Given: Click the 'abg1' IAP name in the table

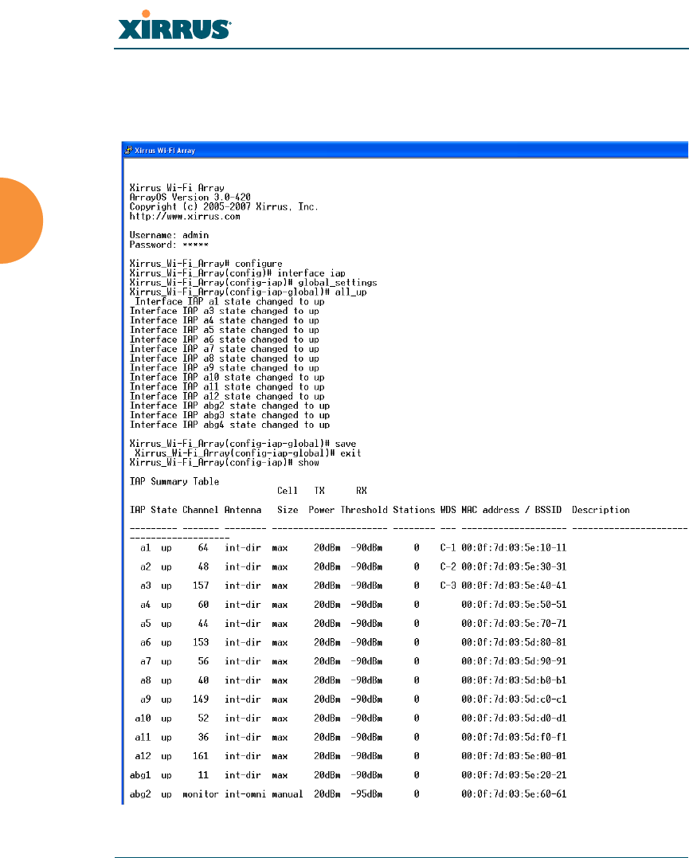Looking at the screenshot, I should (x=140, y=775).
